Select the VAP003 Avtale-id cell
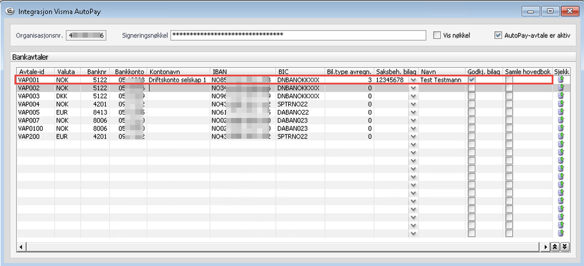This screenshot has height=266, width=584. [36, 96]
